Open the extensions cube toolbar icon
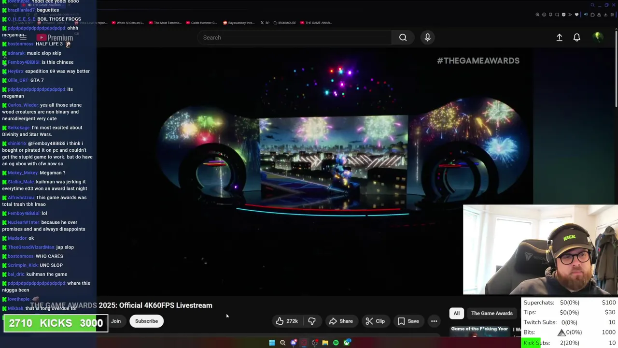The height and width of the screenshot is (348, 618). [592, 14]
